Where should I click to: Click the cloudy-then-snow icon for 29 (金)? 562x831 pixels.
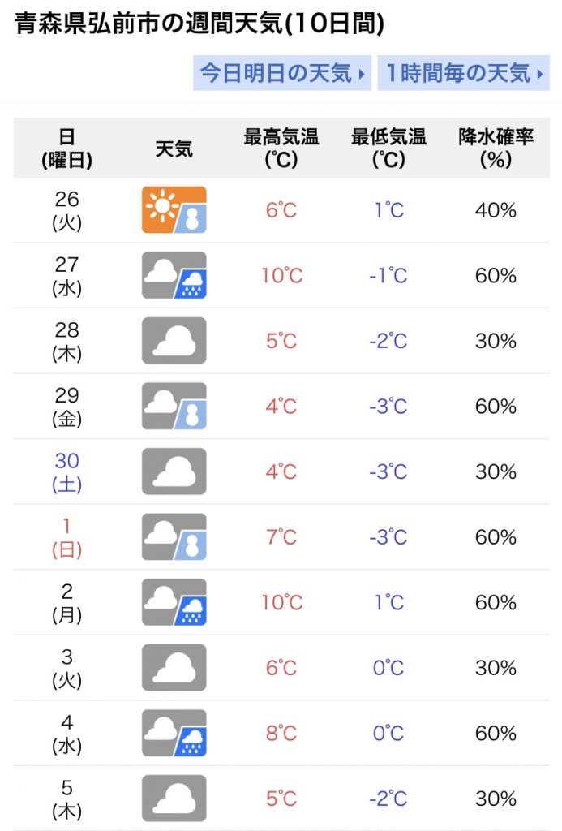174,406
